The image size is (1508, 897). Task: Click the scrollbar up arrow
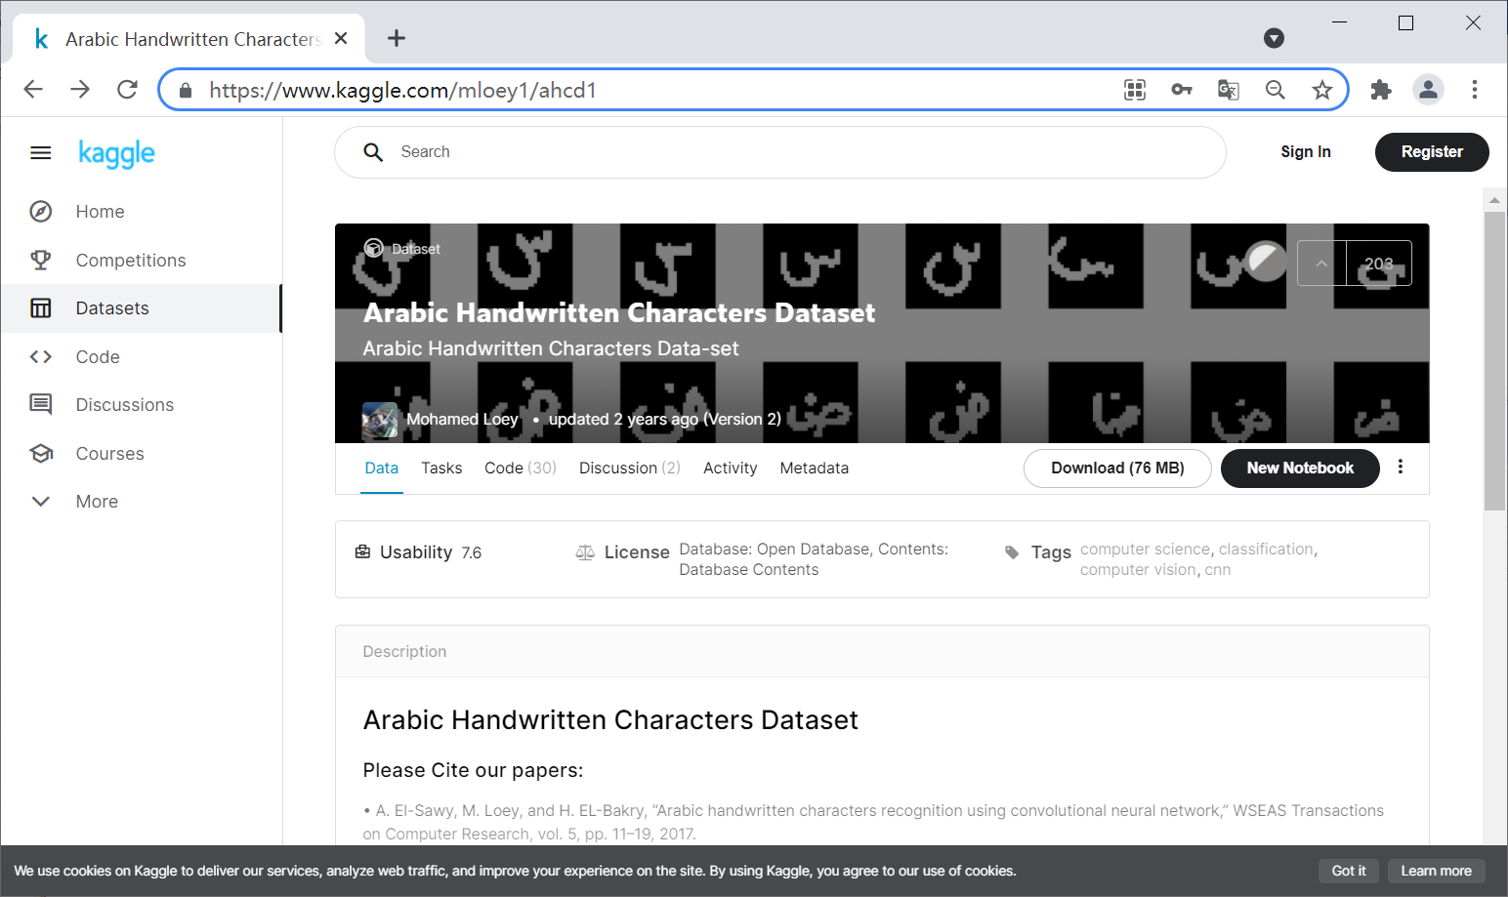[x=1494, y=200]
